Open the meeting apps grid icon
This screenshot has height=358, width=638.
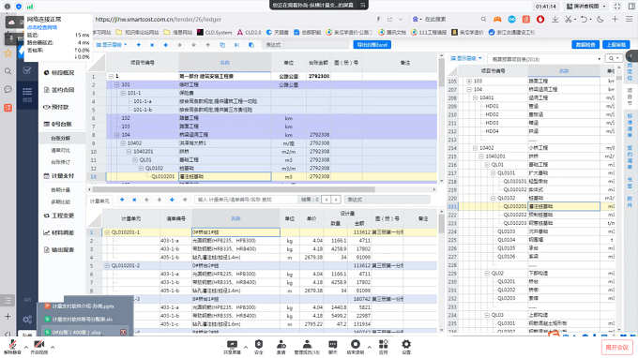pos(384,347)
